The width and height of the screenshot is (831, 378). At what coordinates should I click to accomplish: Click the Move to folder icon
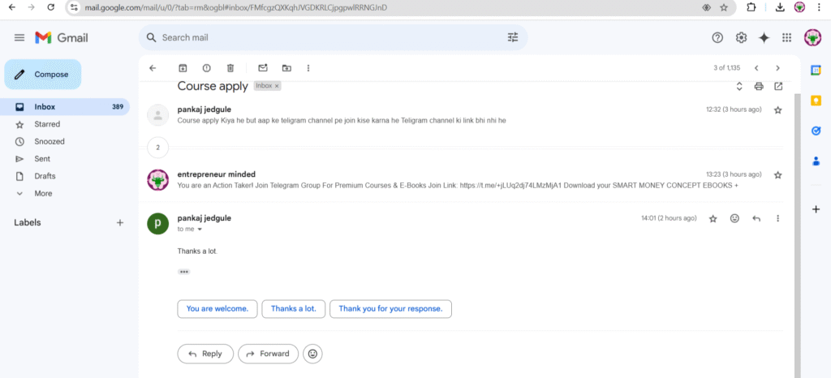286,68
